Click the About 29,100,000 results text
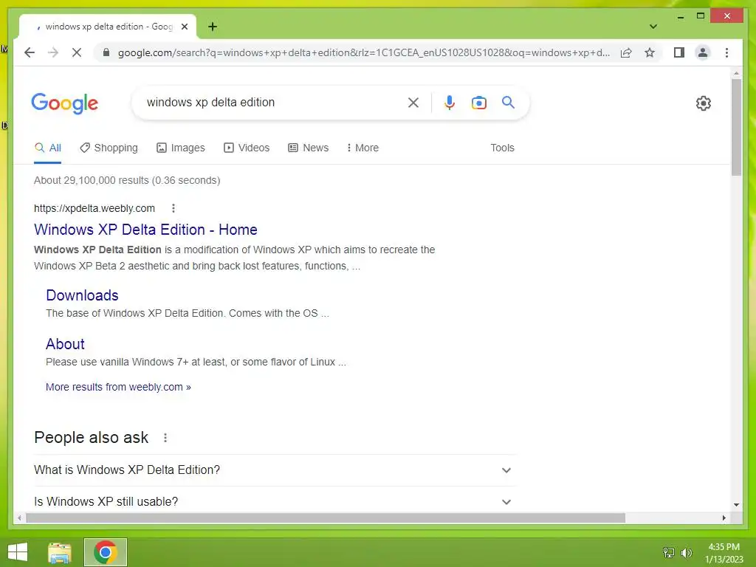Image resolution: width=756 pixels, height=567 pixels. pos(127,180)
